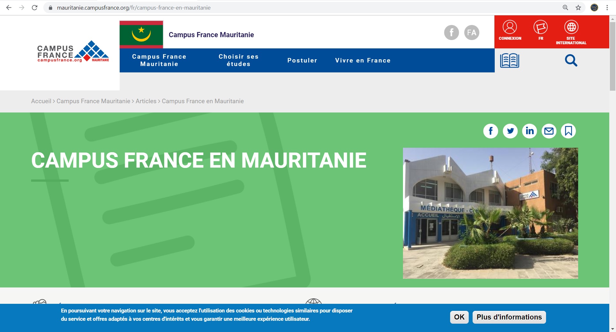
Task: Share page on LinkedIn
Action: 529,131
